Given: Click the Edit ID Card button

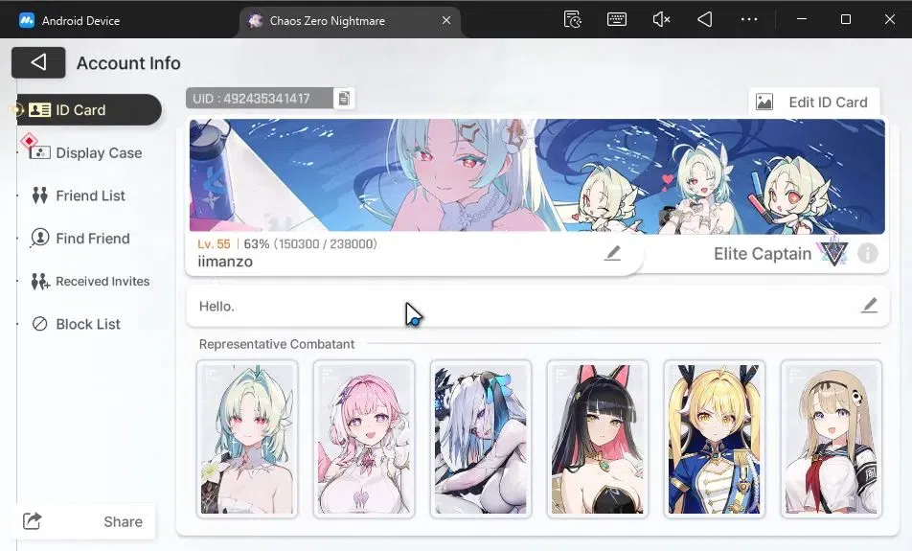Looking at the screenshot, I should [813, 103].
